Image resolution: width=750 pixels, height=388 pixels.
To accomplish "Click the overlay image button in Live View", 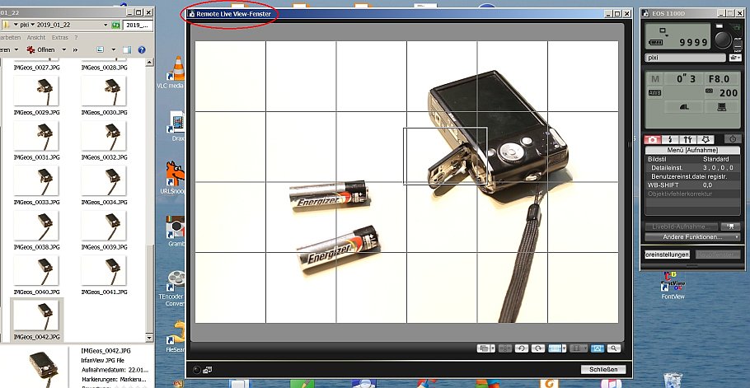I will 484,348.
